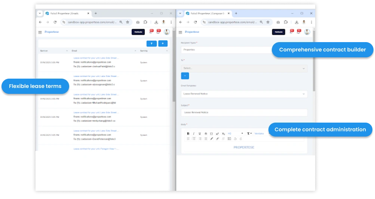Open the Verdana font dropdown
The image size is (375, 199).
[x=261, y=134]
